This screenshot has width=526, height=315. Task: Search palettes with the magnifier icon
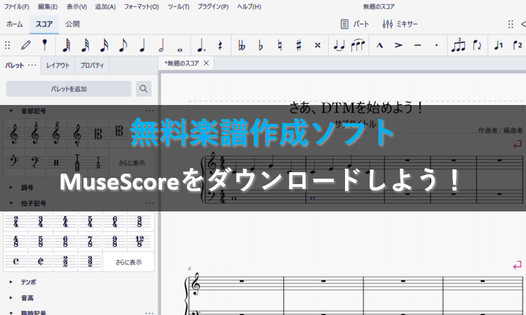coord(144,89)
